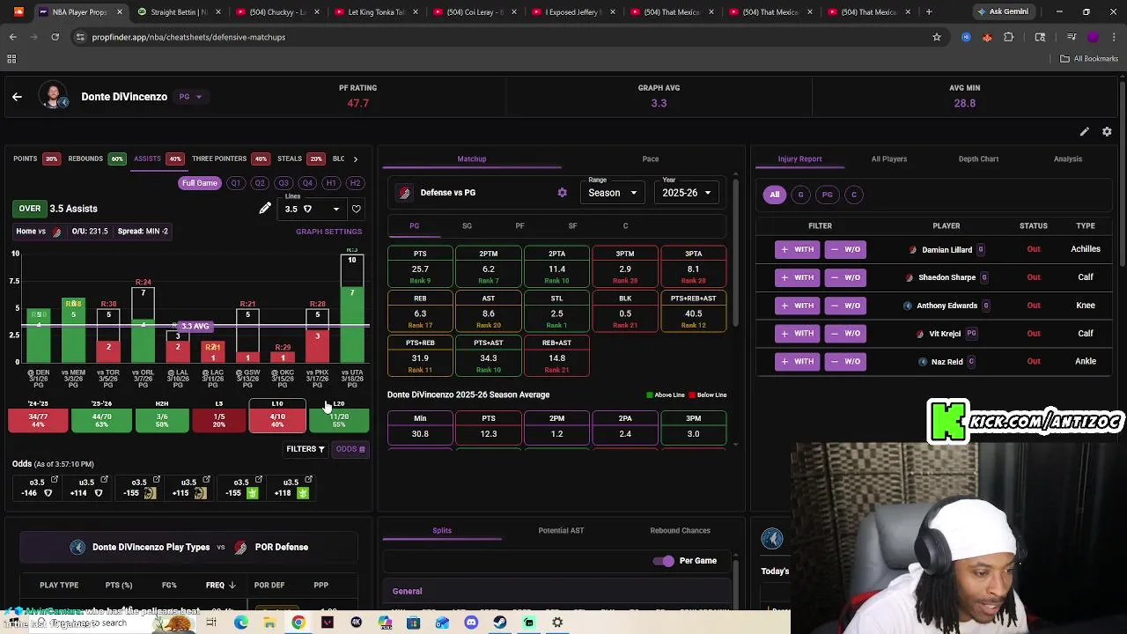This screenshot has width=1127, height=634.
Task: Expand the PG position dropdown next to player name
Action: pyautogui.click(x=191, y=97)
